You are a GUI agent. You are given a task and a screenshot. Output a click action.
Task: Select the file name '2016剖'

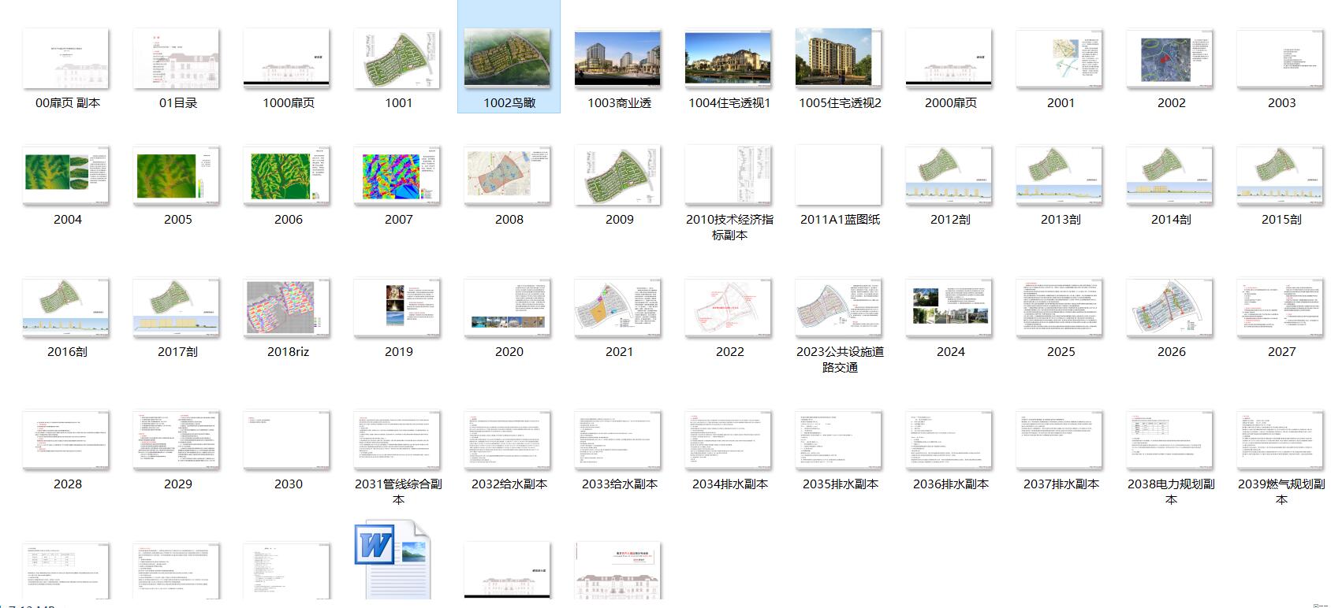(67, 351)
